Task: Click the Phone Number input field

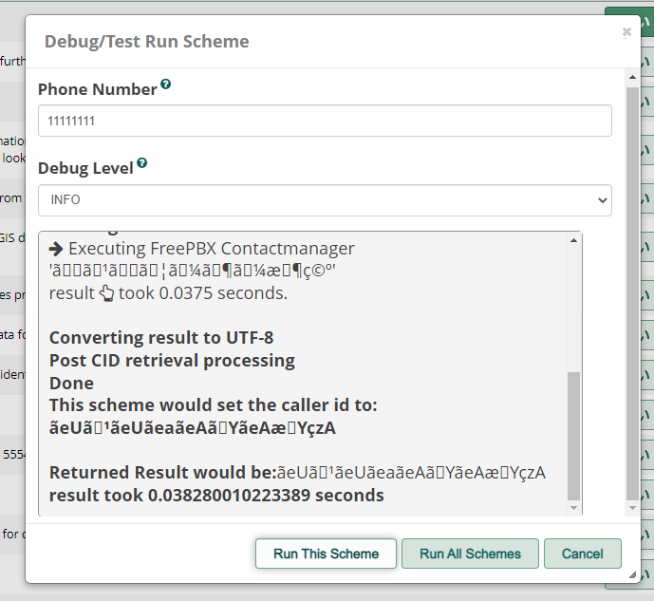Action: tap(325, 121)
